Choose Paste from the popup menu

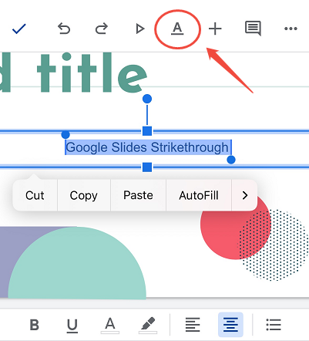coord(138,195)
